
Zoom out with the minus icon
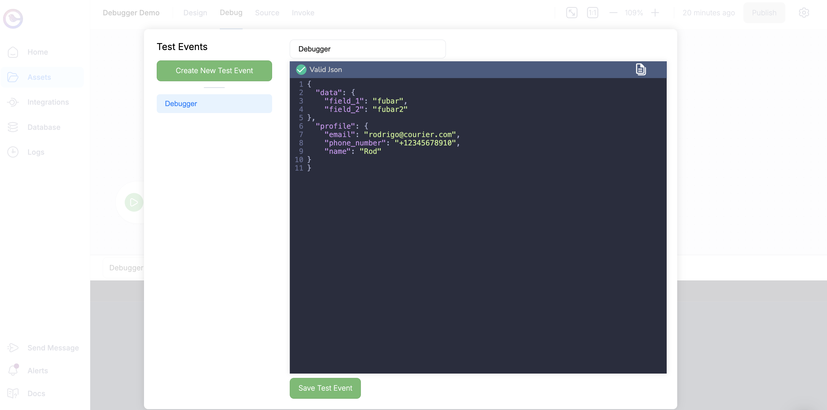coord(613,13)
